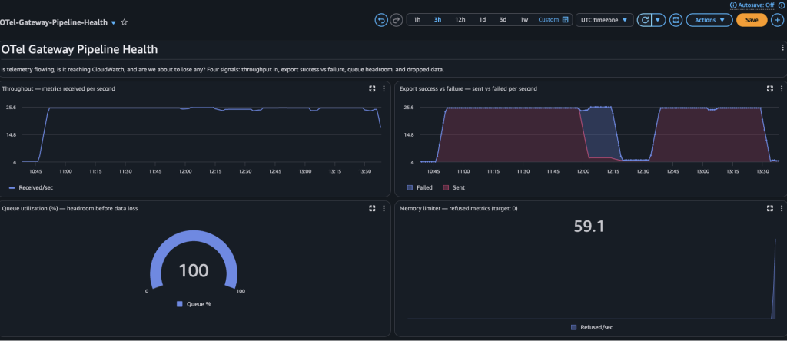Viewport: 787px width, 341px height.
Task: Open the header text widget options menu
Action: [782, 48]
